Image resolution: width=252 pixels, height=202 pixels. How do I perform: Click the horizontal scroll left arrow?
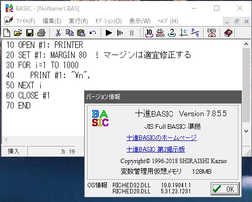point(6,140)
